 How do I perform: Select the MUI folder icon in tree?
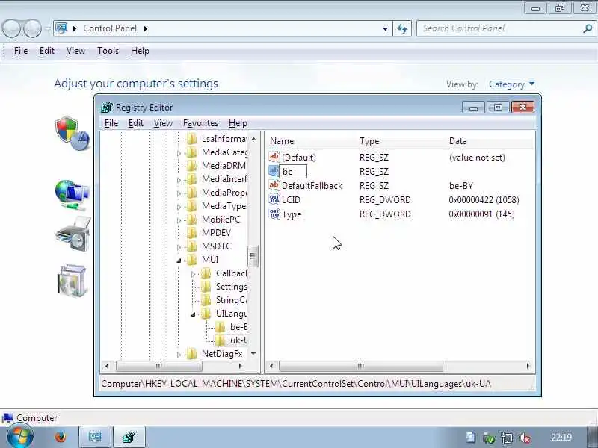(x=191, y=260)
